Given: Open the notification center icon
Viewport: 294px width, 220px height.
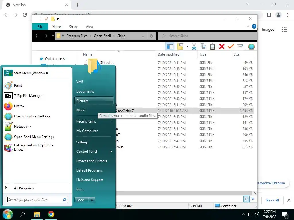Looking at the screenshot, I should pyautogui.click(x=285, y=215).
